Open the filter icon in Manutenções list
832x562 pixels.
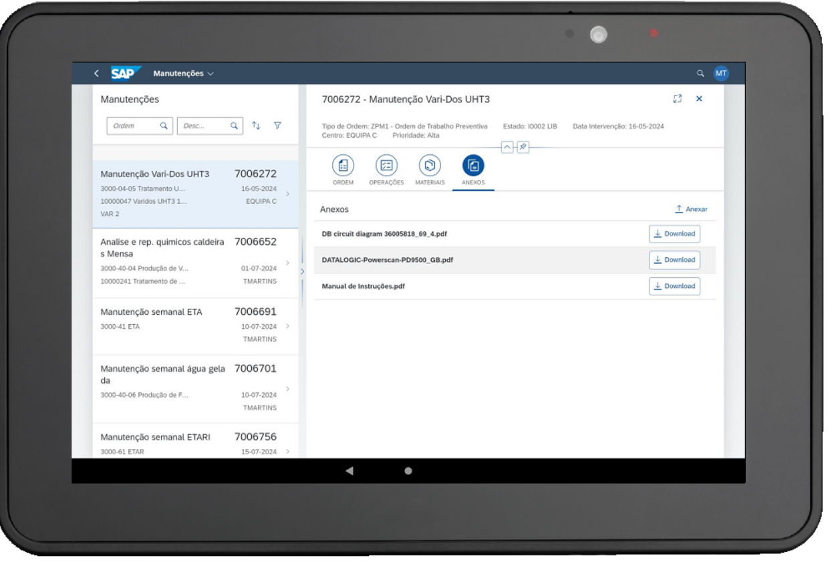point(277,126)
